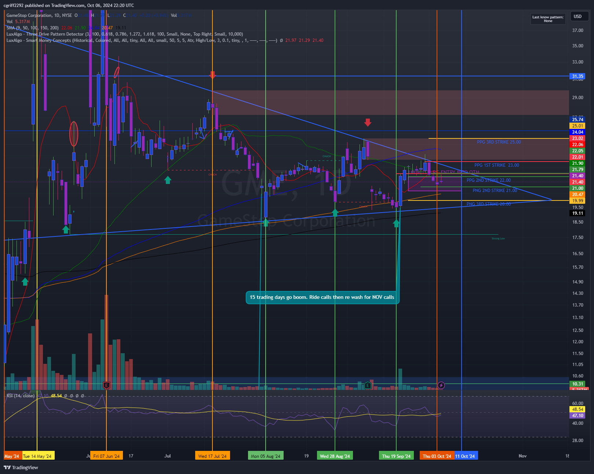Click the GameStop Corporation, 1D, NYSE legend title
594x474 pixels.
pos(39,15)
